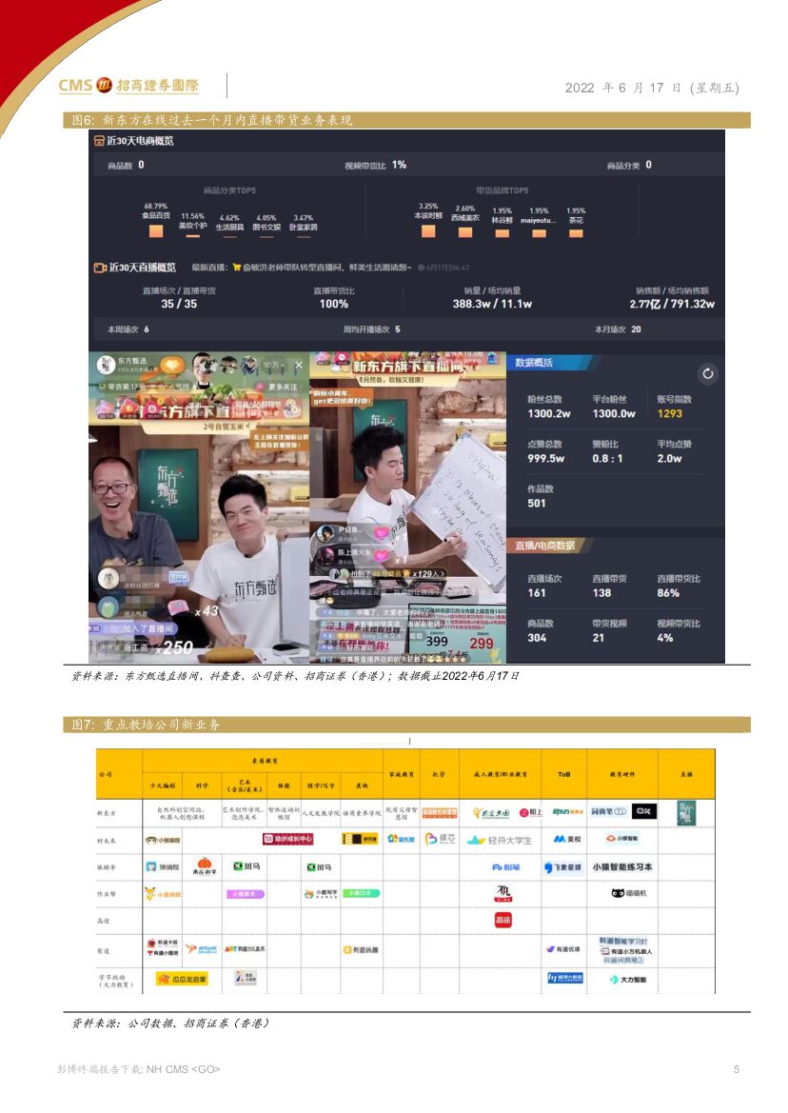
Task: Click the 新东方 row label in the table
Action: tap(107, 813)
